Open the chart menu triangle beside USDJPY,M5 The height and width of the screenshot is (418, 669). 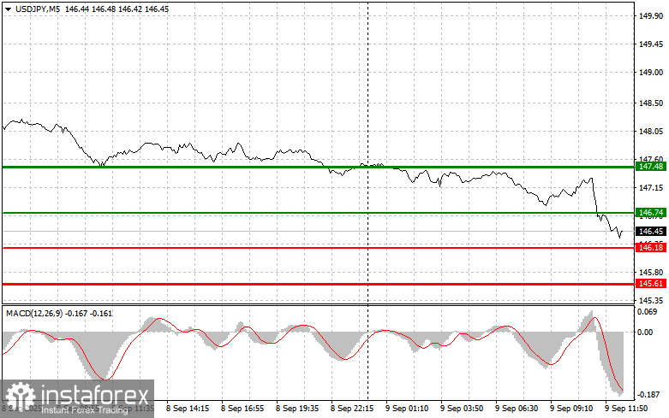pyautogui.click(x=8, y=9)
